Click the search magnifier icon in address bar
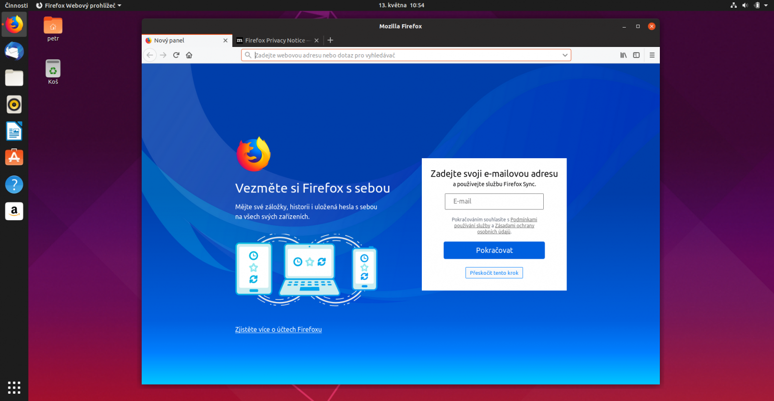The image size is (774, 401). pos(248,55)
